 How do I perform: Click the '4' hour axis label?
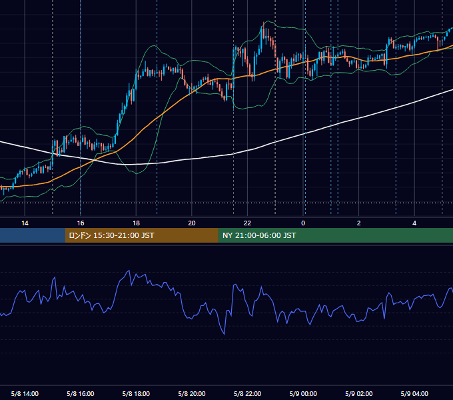[x=414, y=223]
